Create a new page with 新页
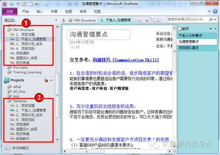 pyautogui.click(x=184, y=29)
